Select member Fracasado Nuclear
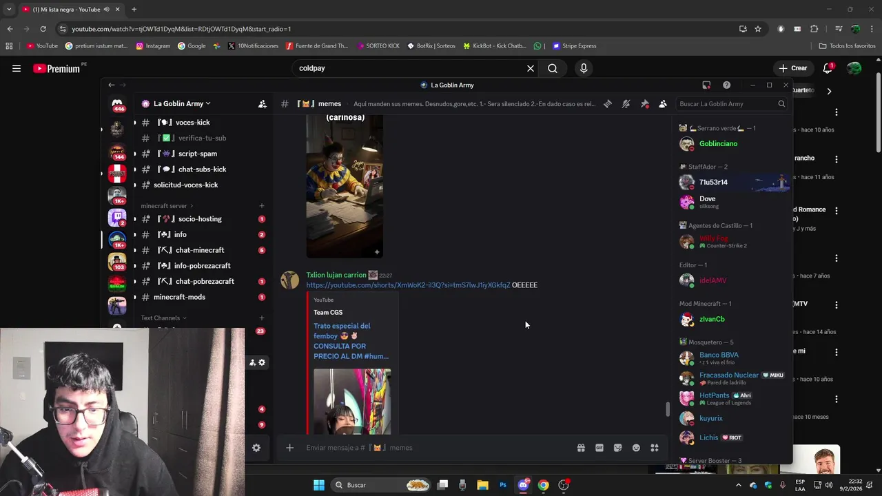 click(x=733, y=378)
